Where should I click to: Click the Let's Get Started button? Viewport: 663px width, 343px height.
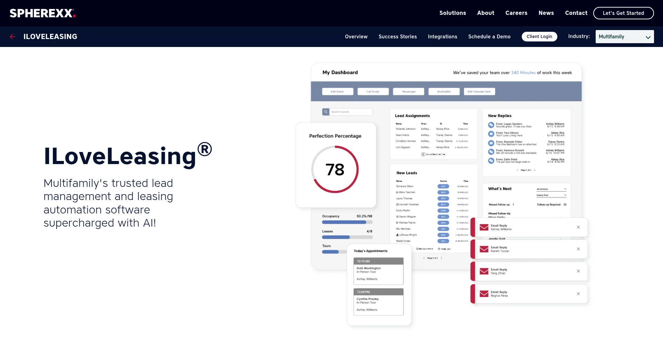623,13
